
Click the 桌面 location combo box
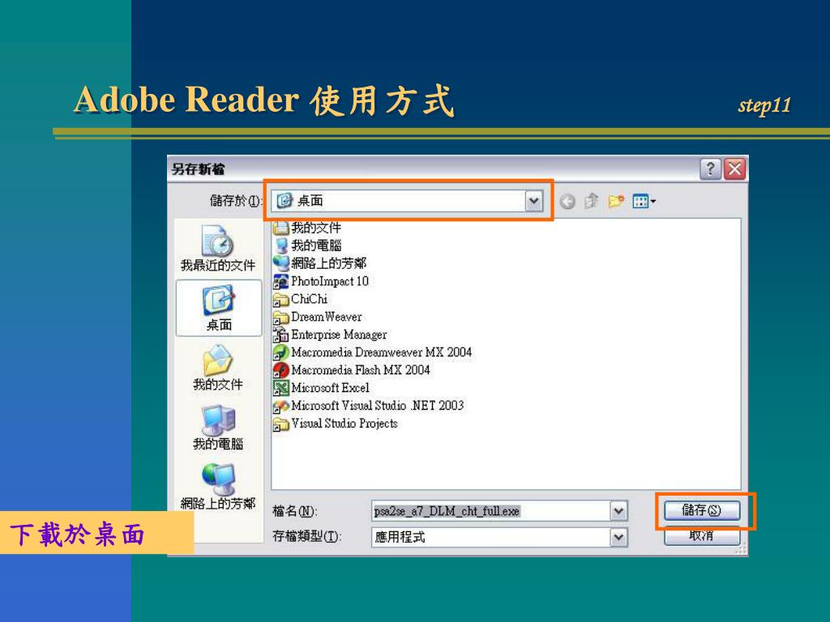tap(408, 201)
